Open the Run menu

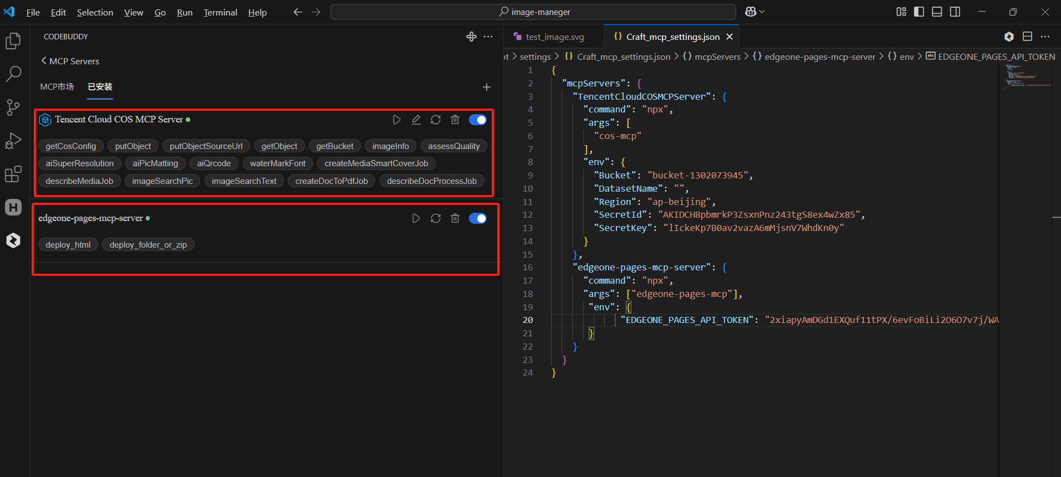[x=185, y=12]
